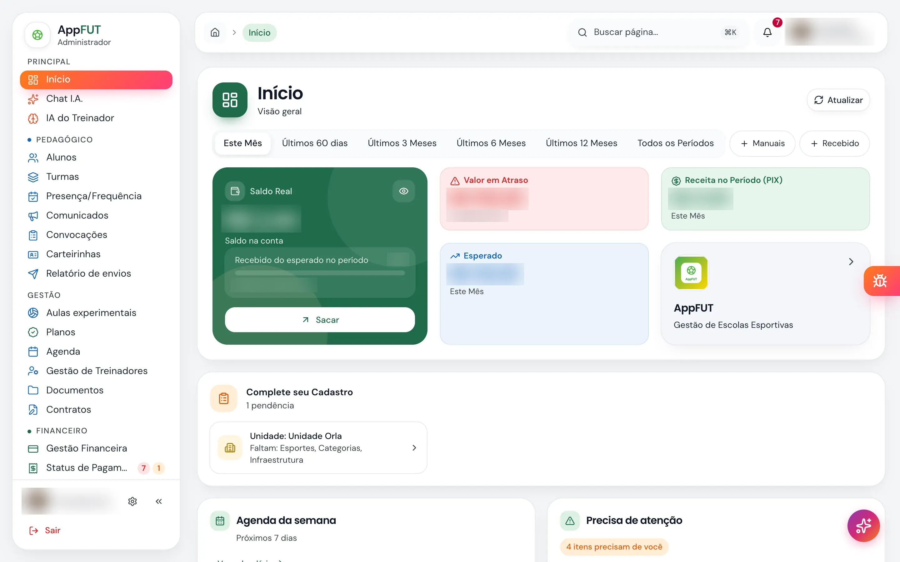This screenshot has height=562, width=900.
Task: Open the floating AI assistant button
Action: 863,525
